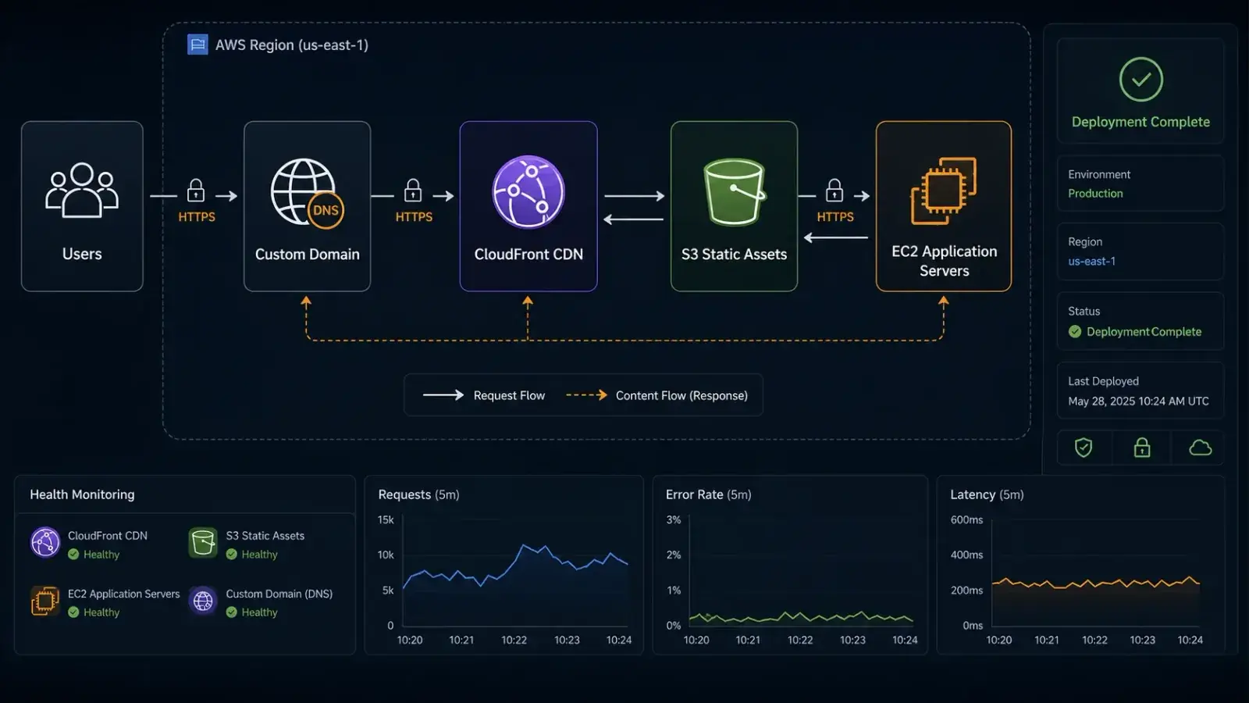Click the Healthy check icon under EC2 Application Servers
The image size is (1249, 703).
tap(73, 612)
